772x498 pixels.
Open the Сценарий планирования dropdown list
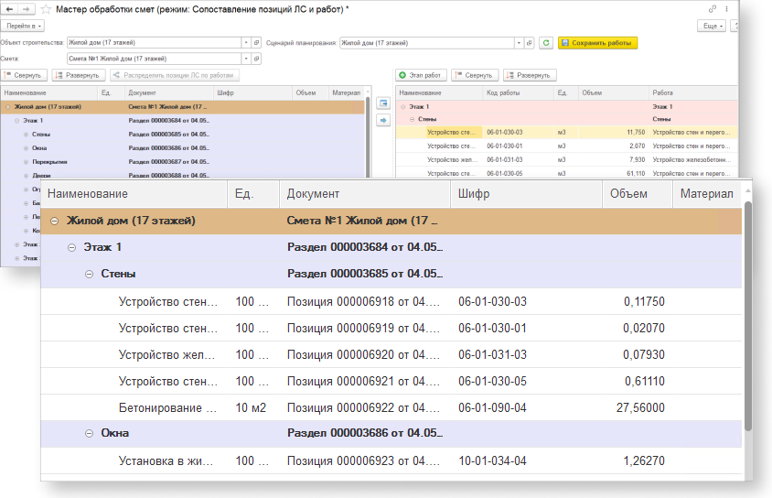518,42
